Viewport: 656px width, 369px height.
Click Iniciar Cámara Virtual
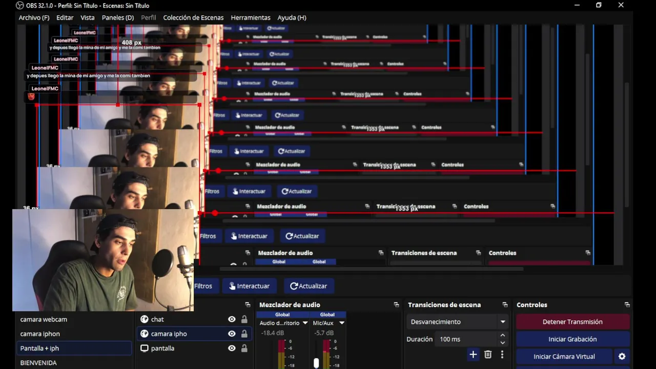[x=564, y=357]
